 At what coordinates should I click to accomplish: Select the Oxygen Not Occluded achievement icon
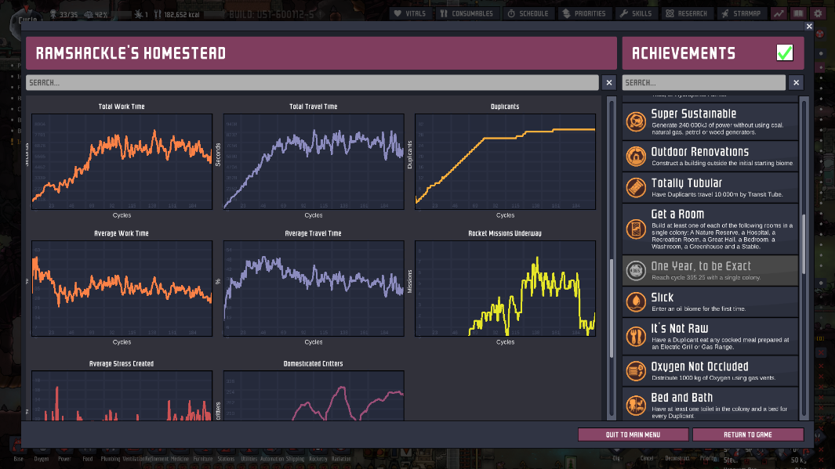(x=635, y=370)
